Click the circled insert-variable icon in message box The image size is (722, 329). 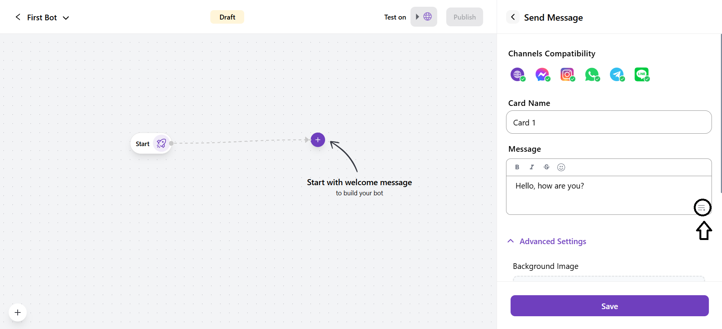coord(702,208)
